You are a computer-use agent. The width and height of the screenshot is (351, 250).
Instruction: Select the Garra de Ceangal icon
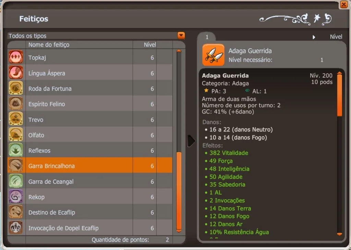[x=16, y=181]
